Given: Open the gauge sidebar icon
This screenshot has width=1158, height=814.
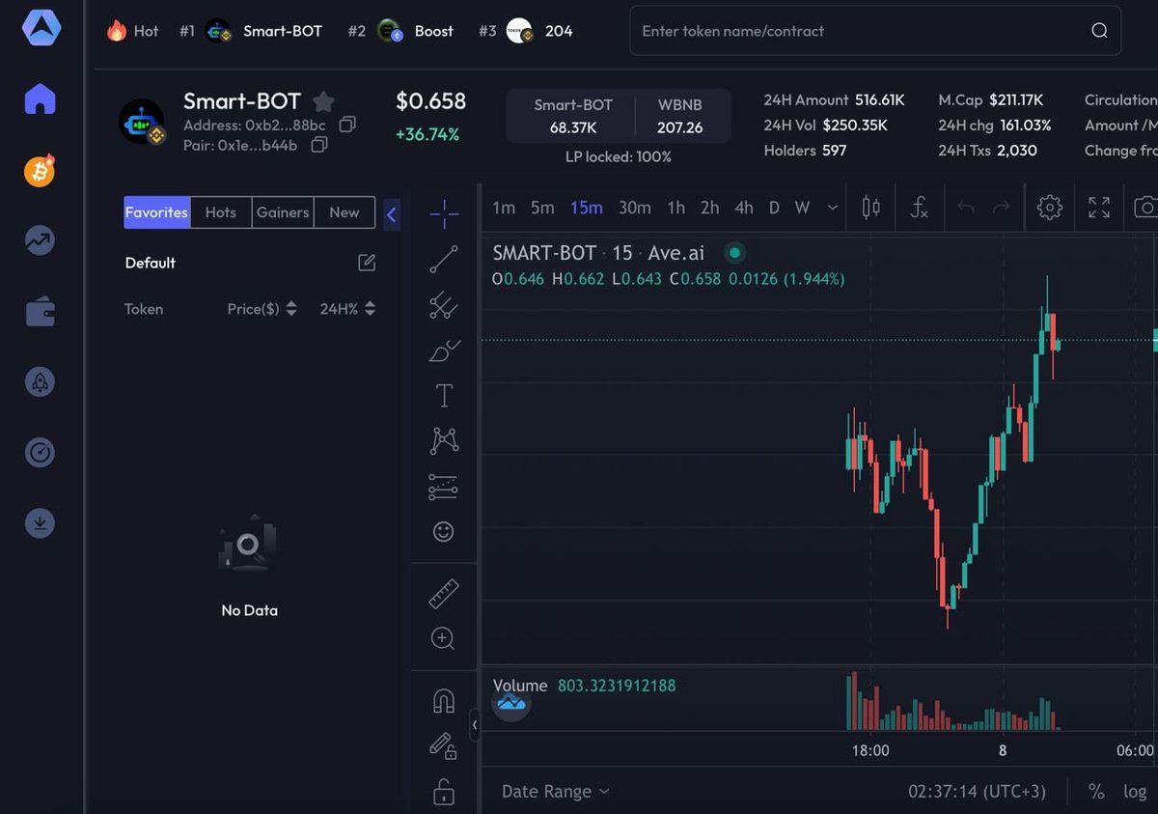Looking at the screenshot, I should tap(41, 453).
